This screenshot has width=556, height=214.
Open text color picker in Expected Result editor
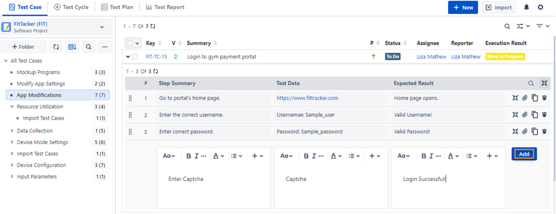point(454,156)
